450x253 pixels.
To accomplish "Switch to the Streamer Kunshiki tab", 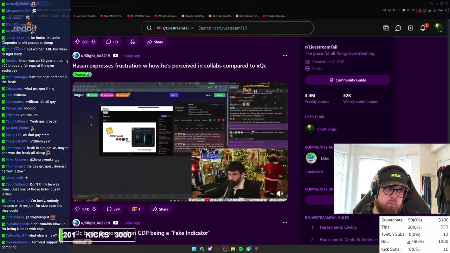I will pyautogui.click(x=193, y=16).
